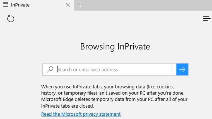Click the 'InPrivate tabs are closed' text line

pos(68,106)
